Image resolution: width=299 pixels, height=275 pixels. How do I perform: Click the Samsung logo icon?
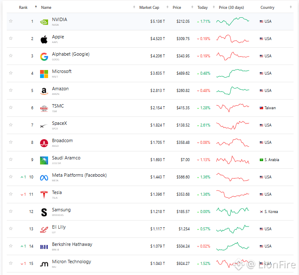44,212
